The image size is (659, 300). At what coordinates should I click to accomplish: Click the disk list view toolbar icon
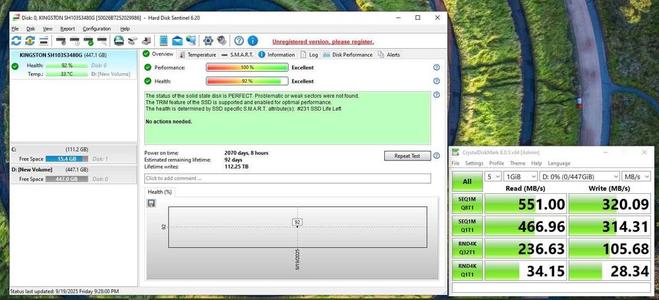pyautogui.click(x=43, y=41)
